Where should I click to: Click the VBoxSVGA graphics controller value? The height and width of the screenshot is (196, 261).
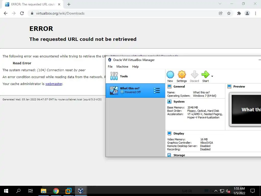(x=206, y=143)
